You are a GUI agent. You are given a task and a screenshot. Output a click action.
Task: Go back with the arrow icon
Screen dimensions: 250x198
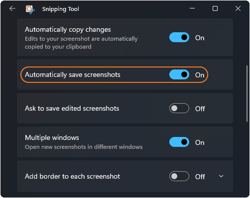coord(12,8)
